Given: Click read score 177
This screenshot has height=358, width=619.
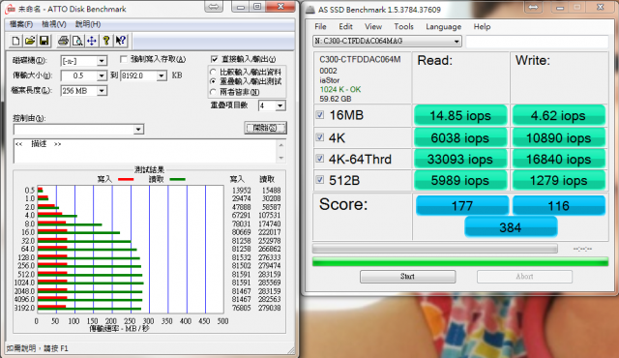Looking at the screenshot, I should pyautogui.click(x=462, y=206).
